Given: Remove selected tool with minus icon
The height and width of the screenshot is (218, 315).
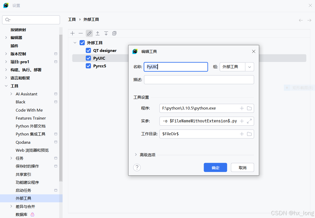Looking at the screenshot, I should click(81, 33).
